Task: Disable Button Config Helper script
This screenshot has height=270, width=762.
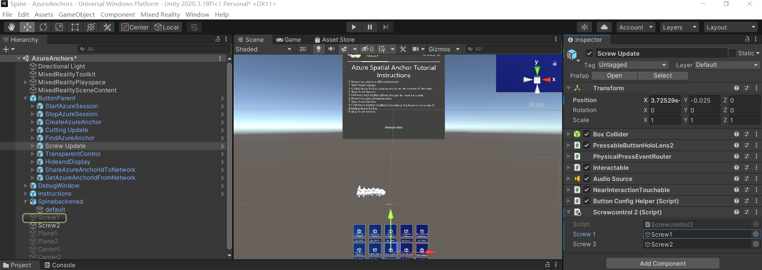Action: click(x=586, y=201)
